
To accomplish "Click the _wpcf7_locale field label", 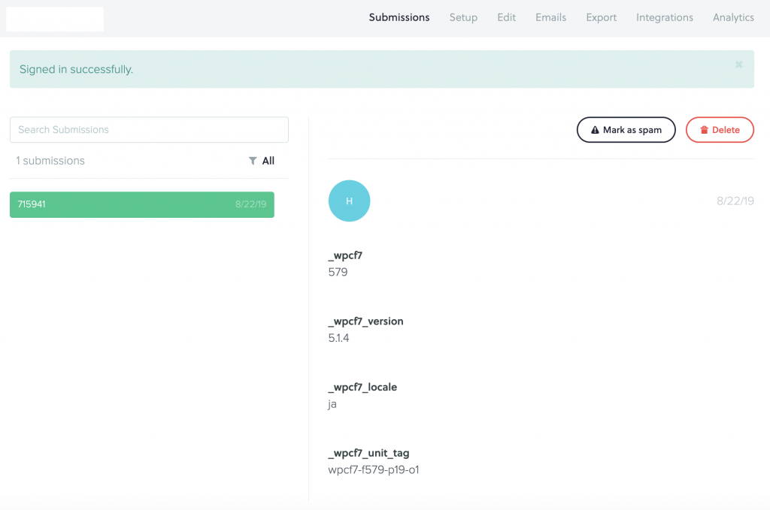I will pyautogui.click(x=362, y=388).
